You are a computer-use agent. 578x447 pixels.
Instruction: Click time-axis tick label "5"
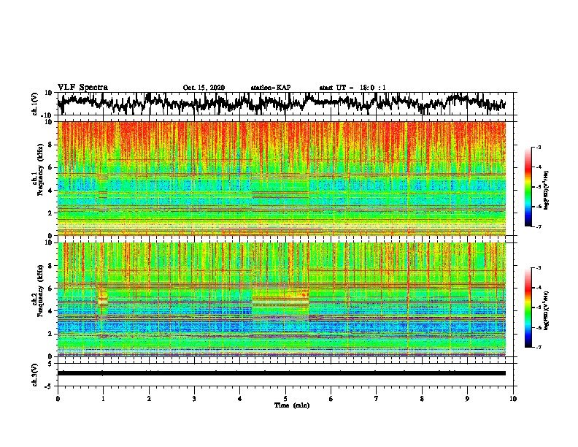coord(285,399)
